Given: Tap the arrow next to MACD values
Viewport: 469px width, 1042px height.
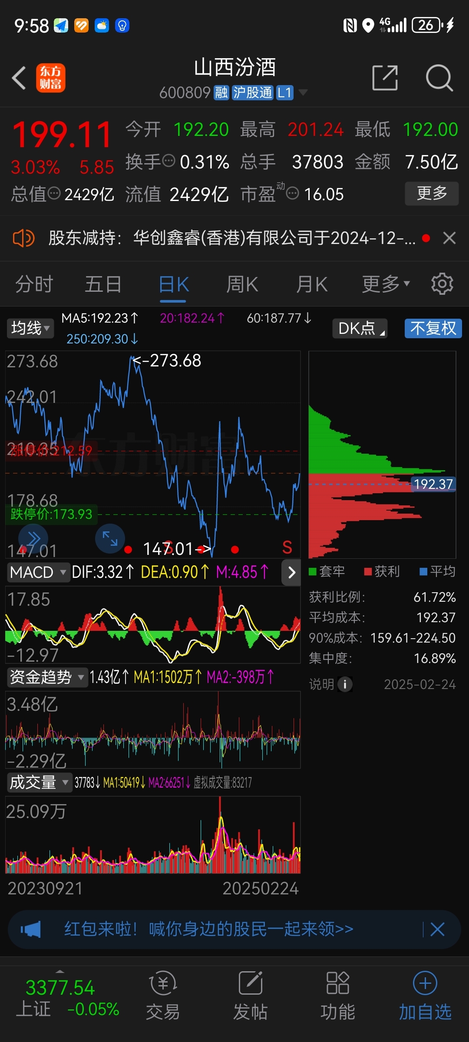Looking at the screenshot, I should 291,572.
